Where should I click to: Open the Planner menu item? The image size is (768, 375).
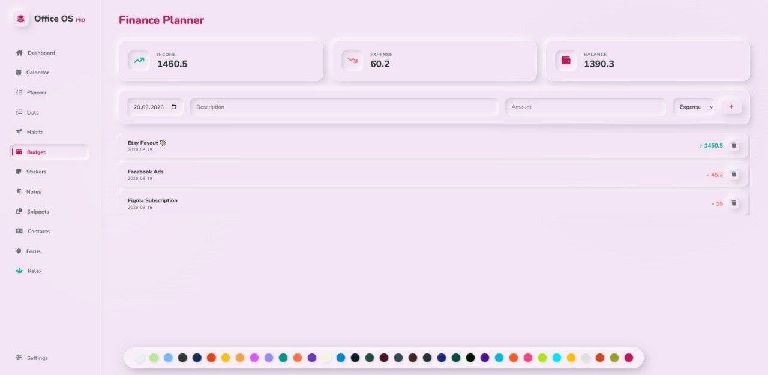[37, 92]
